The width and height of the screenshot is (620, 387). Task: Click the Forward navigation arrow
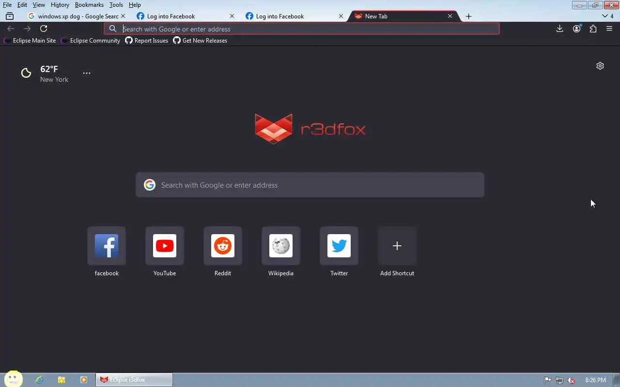pos(27,29)
